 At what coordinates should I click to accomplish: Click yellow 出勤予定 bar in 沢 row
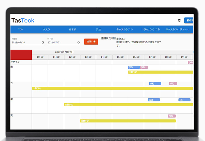(x=128, y=121)
